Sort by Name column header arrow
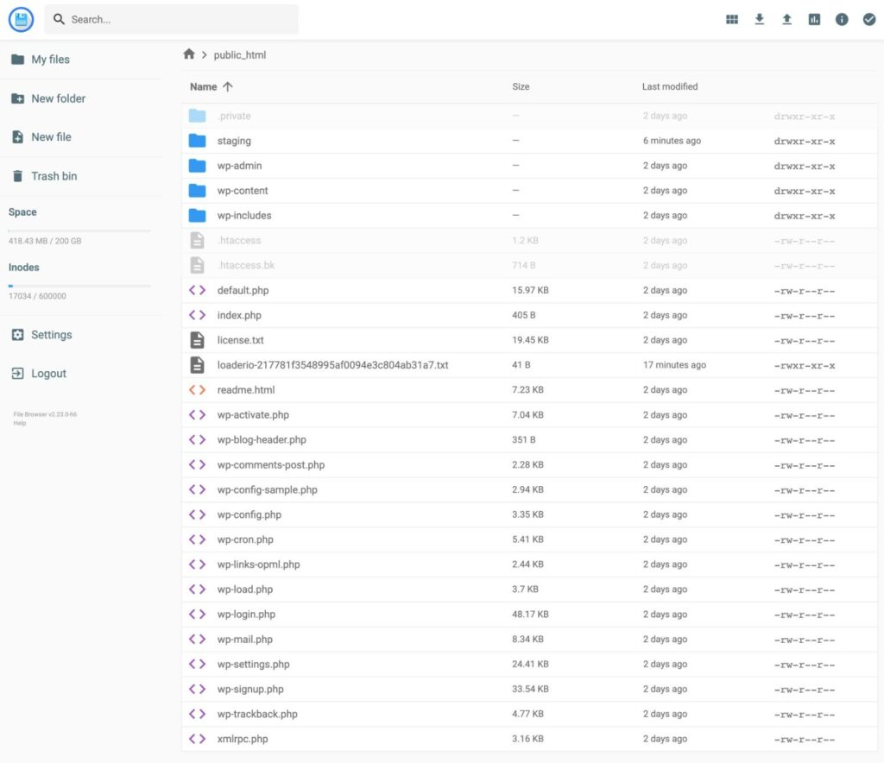The height and width of the screenshot is (763, 884). [228, 86]
